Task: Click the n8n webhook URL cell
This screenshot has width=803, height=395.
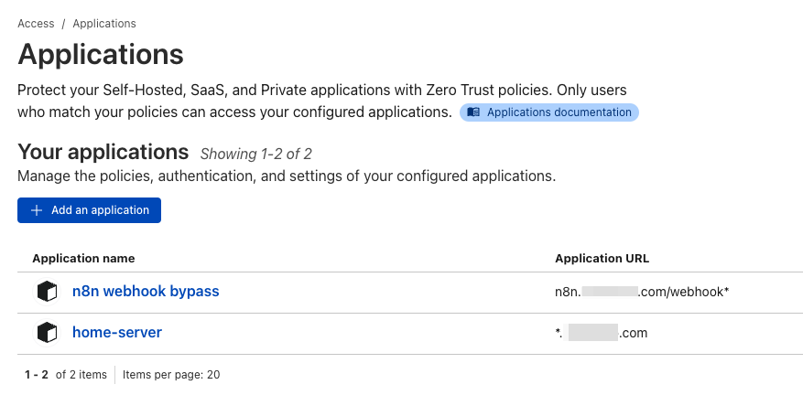Action: 642,293
